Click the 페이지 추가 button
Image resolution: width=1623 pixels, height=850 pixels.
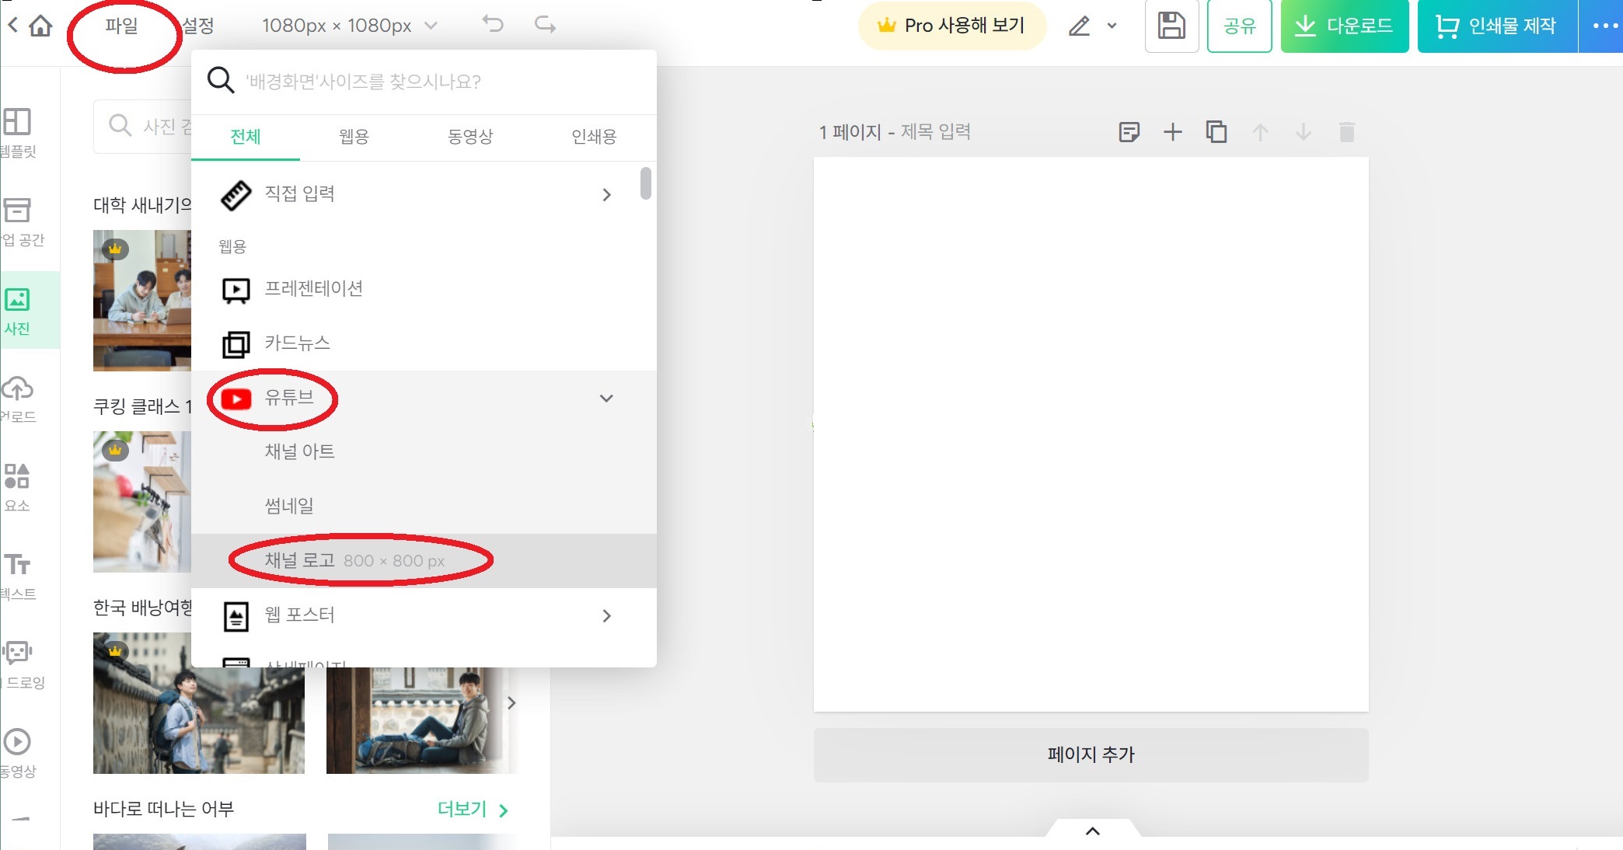1091,754
